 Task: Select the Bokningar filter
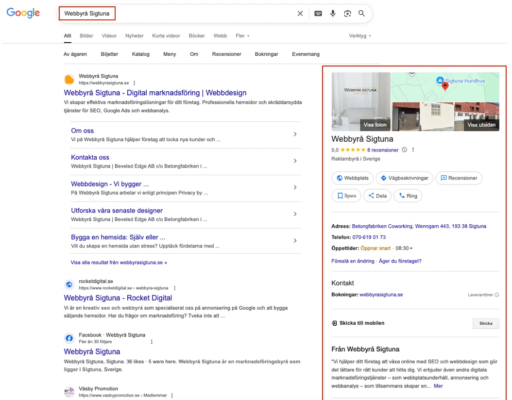pyautogui.click(x=267, y=54)
